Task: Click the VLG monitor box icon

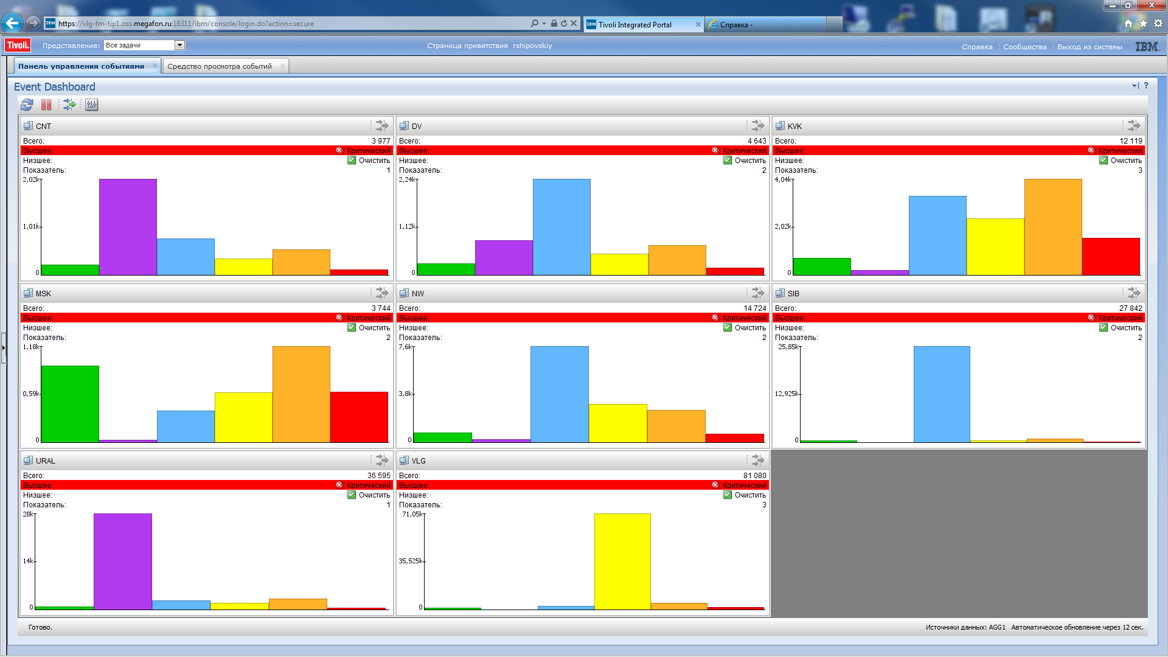Action: (x=404, y=461)
